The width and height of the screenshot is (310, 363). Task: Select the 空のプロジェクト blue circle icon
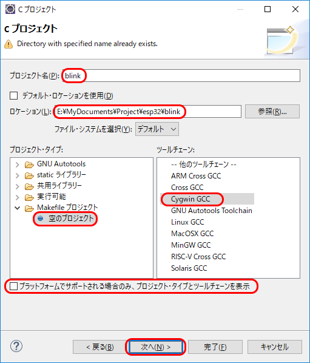point(41,219)
